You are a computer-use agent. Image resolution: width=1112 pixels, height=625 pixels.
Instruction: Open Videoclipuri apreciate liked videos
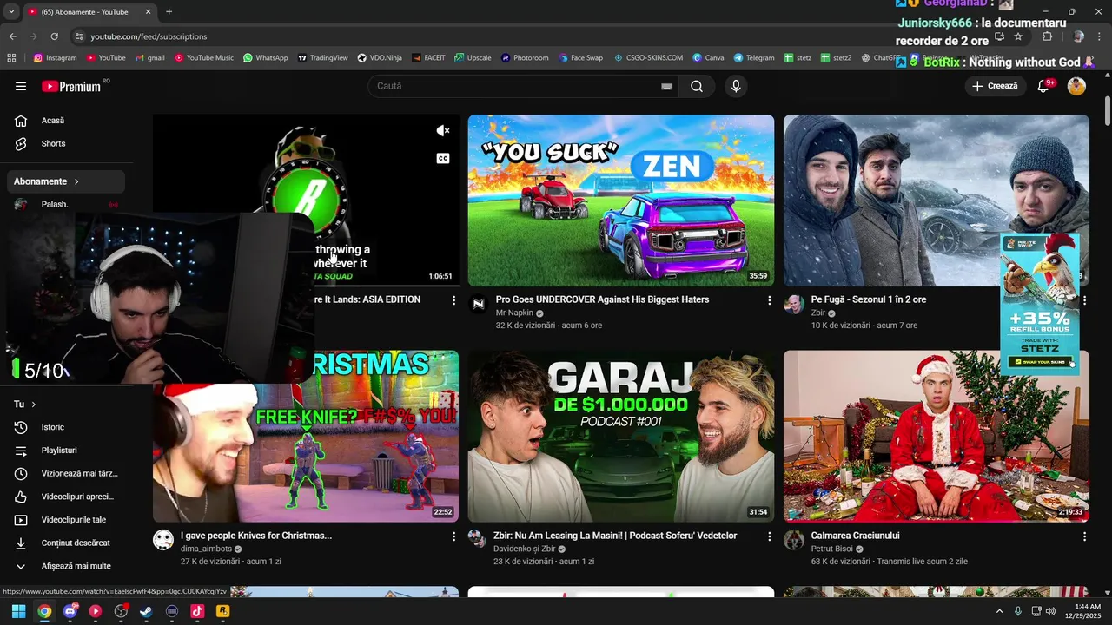tap(68, 497)
